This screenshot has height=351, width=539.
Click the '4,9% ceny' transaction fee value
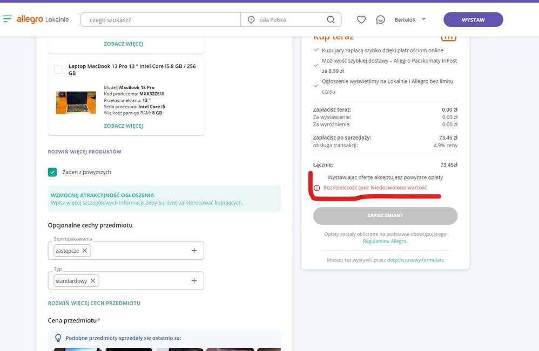coord(446,146)
